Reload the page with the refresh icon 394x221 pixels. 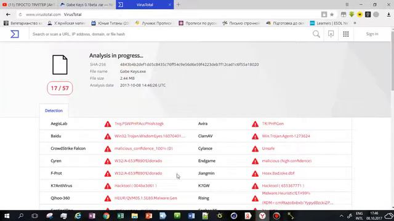20,15
